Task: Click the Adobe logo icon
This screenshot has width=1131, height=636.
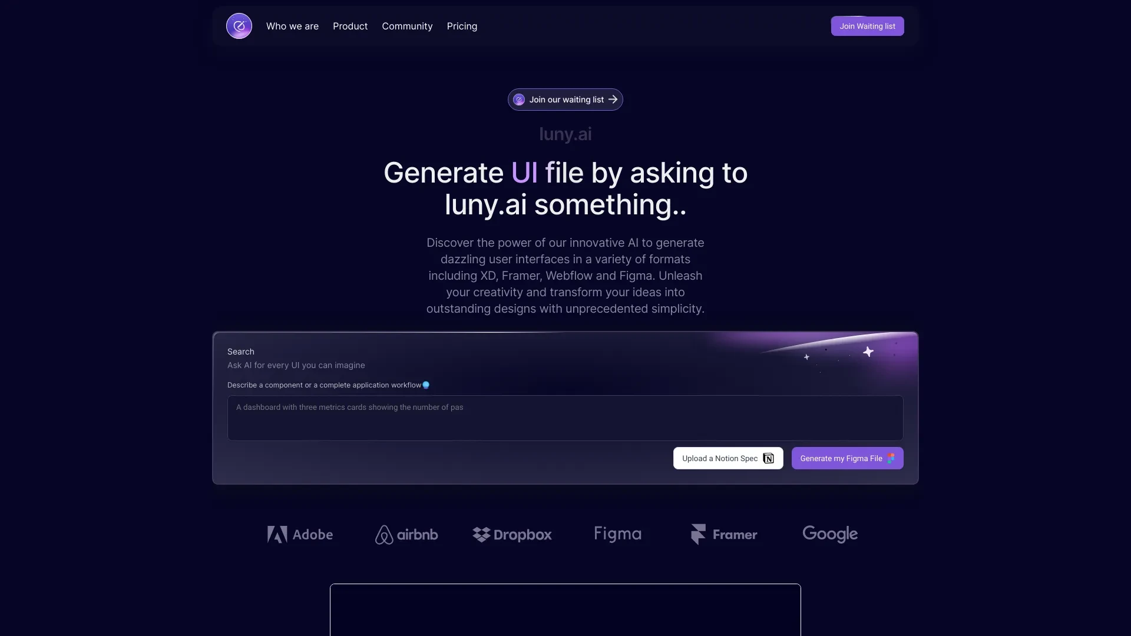Action: 276,533
